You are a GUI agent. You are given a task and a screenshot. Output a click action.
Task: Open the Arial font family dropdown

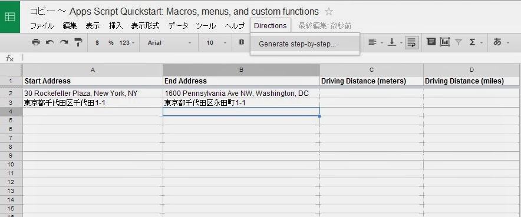(170, 43)
